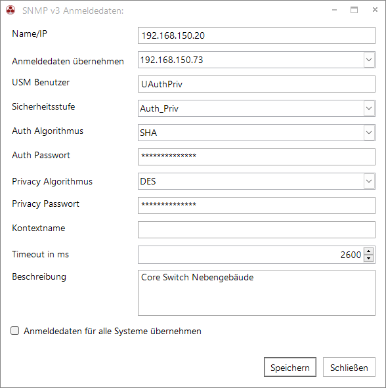386x388 pixels.
Task: Focus the Privacy Passwort field
Action: click(x=256, y=205)
